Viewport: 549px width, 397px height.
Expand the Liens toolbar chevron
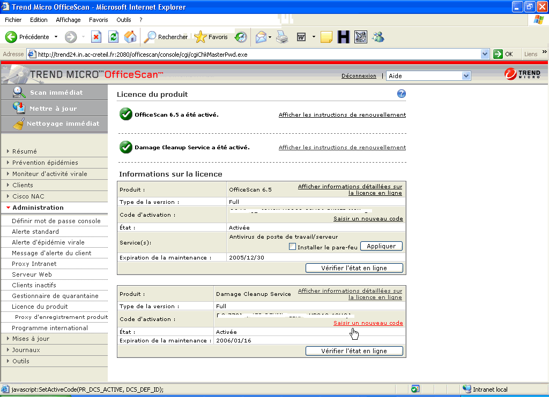(x=545, y=52)
